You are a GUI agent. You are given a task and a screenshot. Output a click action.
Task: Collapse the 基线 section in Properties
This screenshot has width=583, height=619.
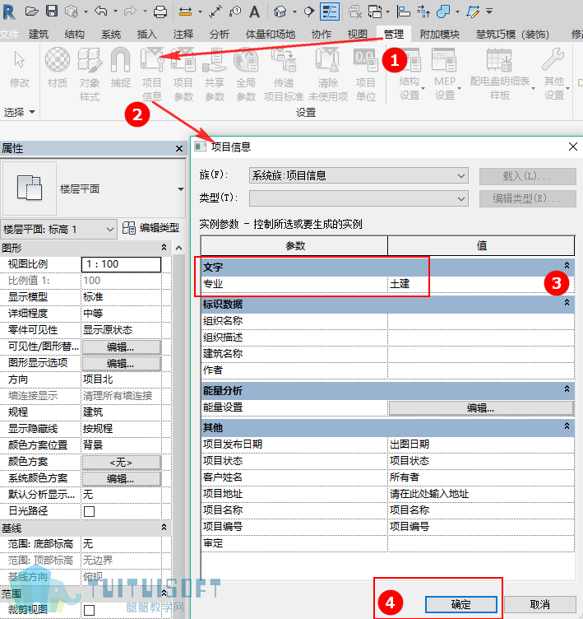(x=164, y=528)
